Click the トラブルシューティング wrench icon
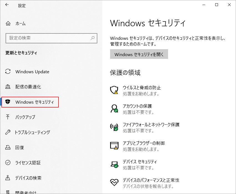This screenshot has width=236, height=194. 8,132
